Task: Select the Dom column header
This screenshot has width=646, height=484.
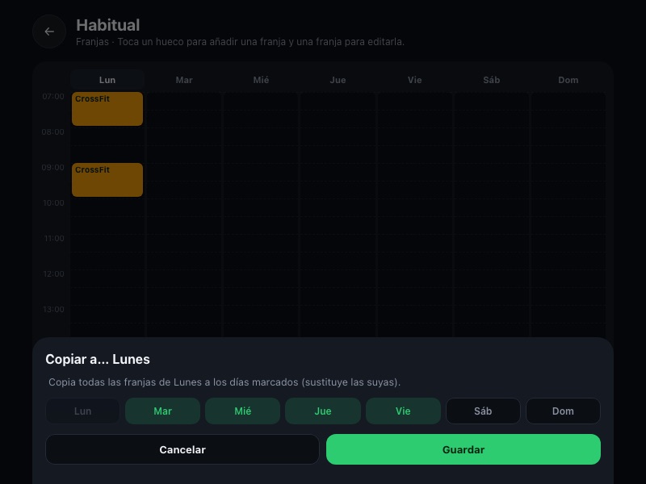Action: tap(568, 80)
